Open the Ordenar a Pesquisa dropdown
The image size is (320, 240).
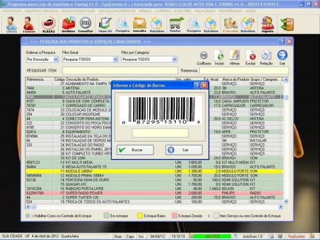point(56,60)
